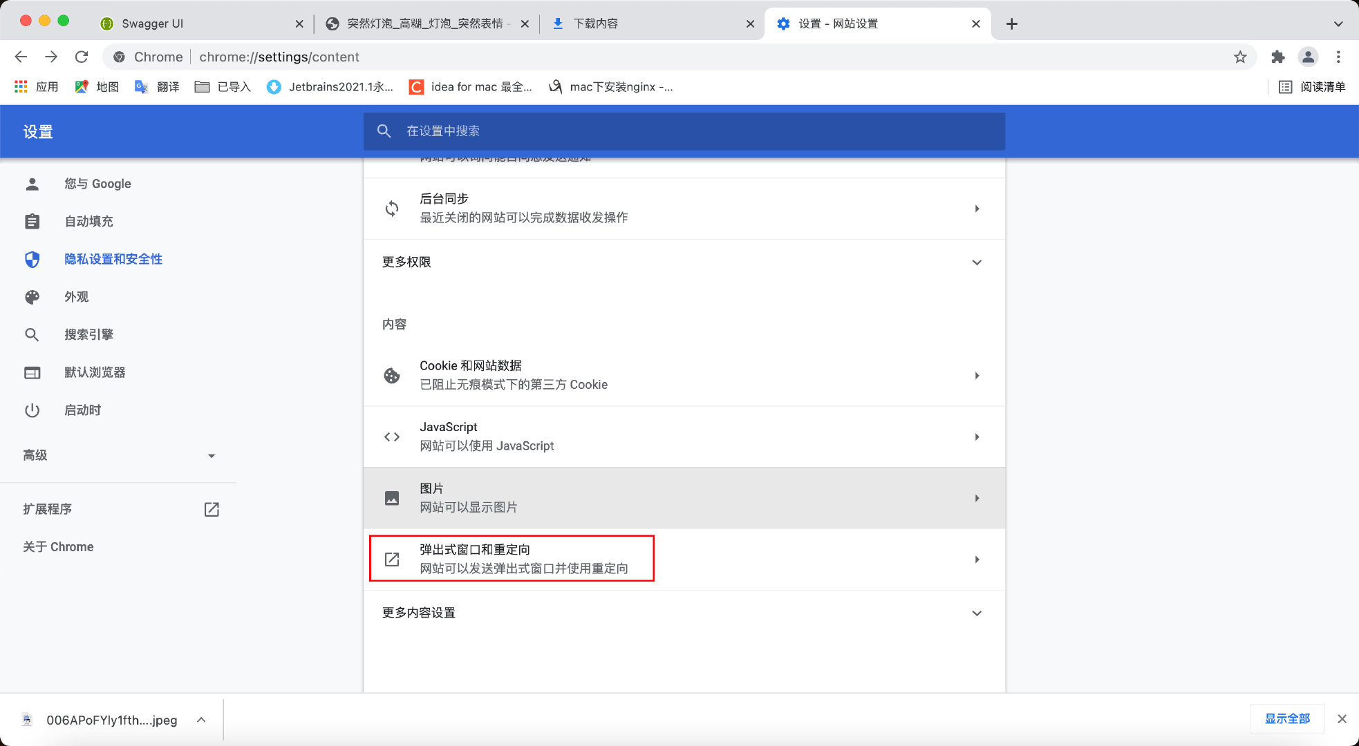Open the downloaded jpeg file options chevron
Screen dimensions: 1359x746
201,720
